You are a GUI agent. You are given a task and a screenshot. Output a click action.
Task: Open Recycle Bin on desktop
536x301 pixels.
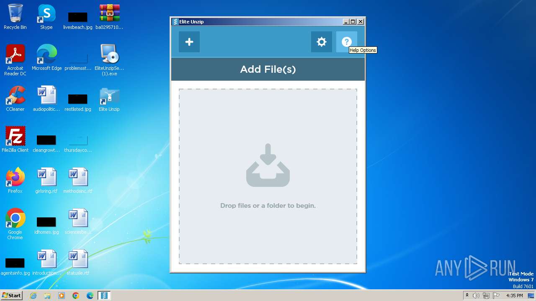pyautogui.click(x=15, y=17)
